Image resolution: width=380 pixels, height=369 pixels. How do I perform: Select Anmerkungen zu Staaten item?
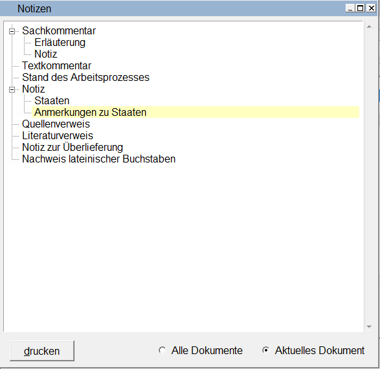coord(196,112)
